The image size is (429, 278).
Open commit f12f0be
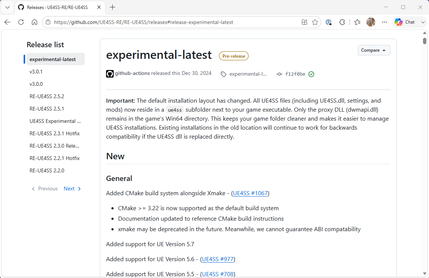pos(295,74)
